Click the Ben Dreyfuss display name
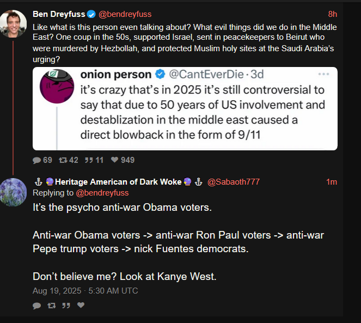 (x=59, y=14)
